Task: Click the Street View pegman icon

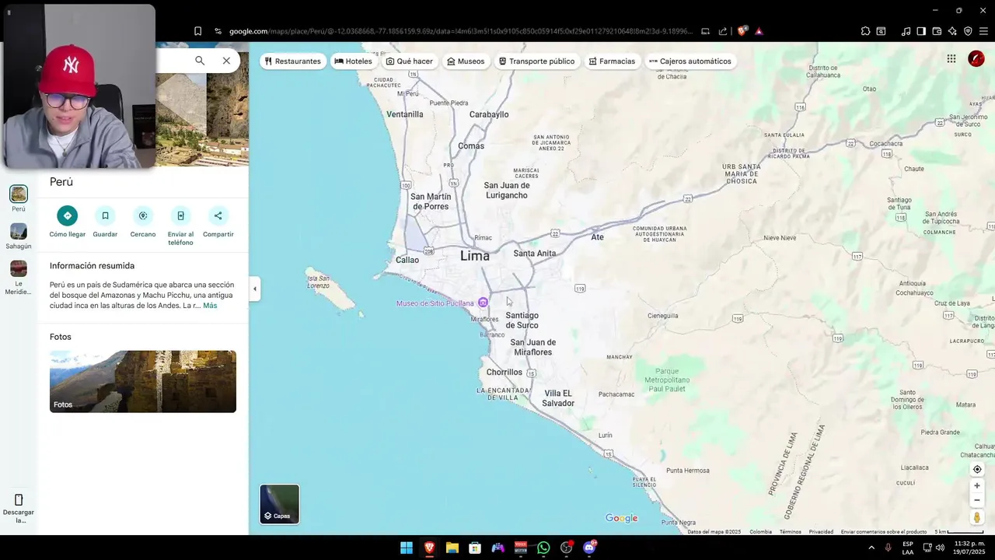Action: [x=977, y=517]
